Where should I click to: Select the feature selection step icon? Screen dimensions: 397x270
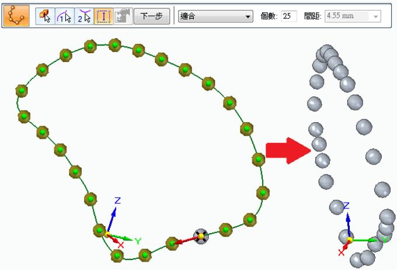(45, 16)
